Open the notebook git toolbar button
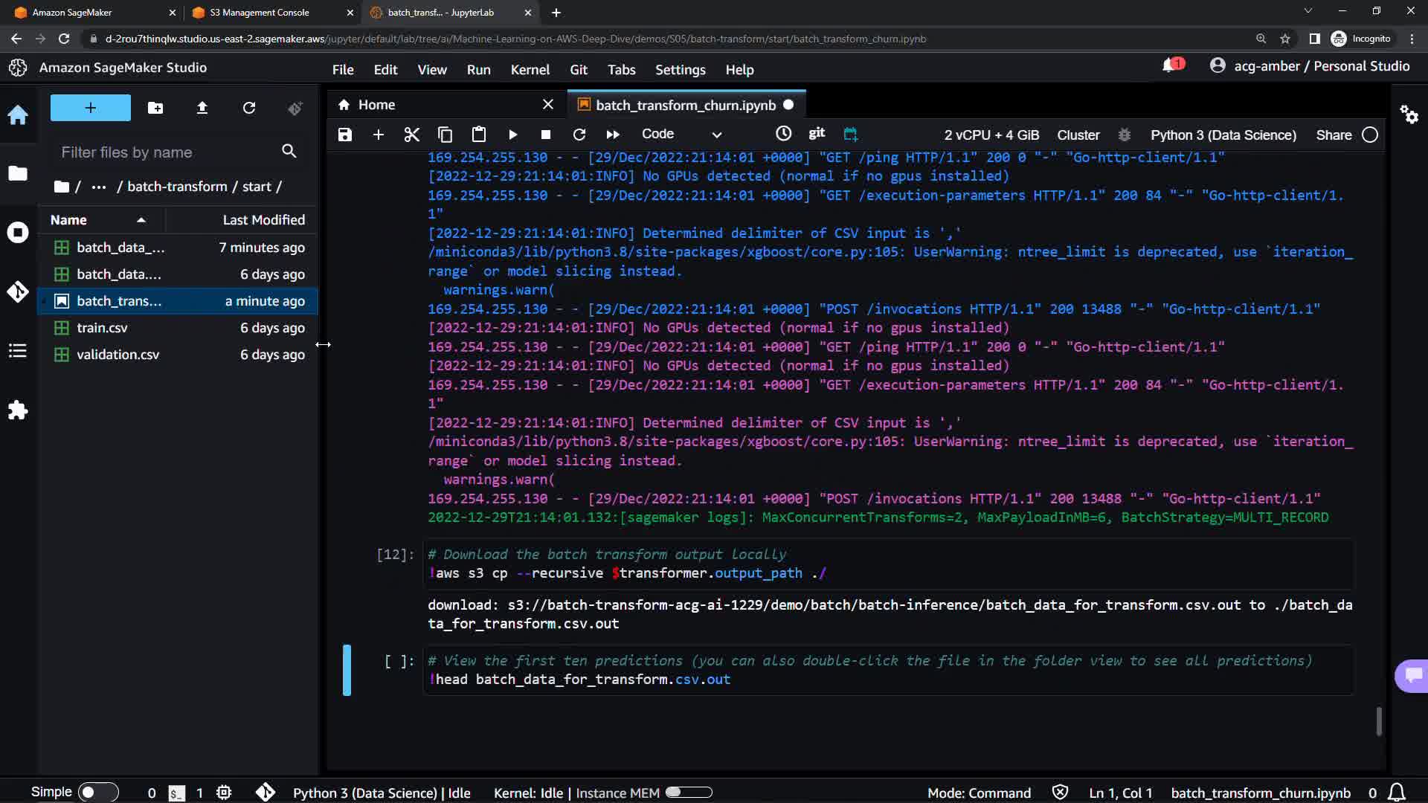Viewport: 1428px width, 803px height. click(817, 133)
